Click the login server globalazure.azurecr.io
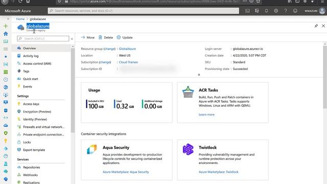Screen dimensions: 327x184 (x=248, y=49)
